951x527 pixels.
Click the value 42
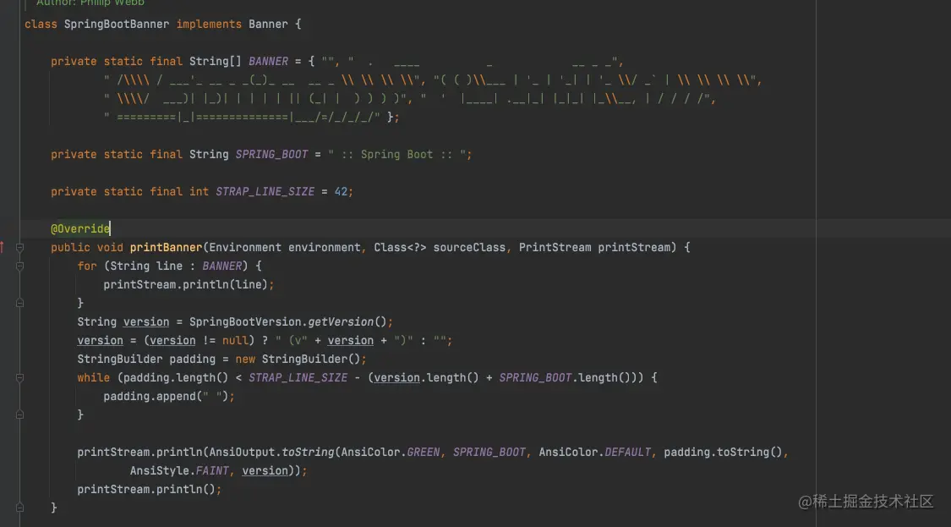(341, 191)
